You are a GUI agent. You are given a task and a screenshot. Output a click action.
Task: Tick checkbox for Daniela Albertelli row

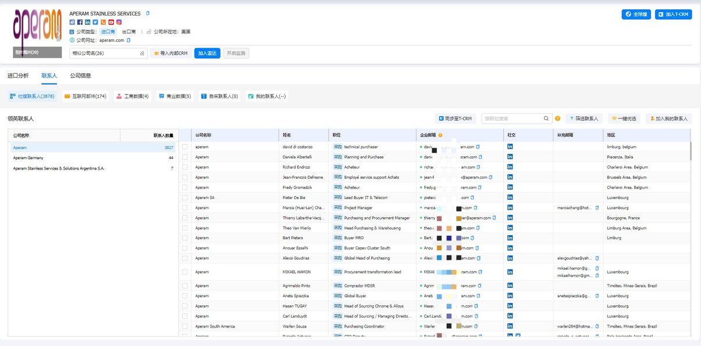[185, 157]
